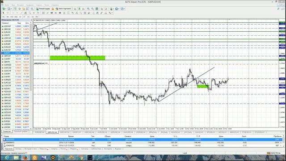Open the Эксперты terminal tab
286x161 pixels.
[108, 149]
